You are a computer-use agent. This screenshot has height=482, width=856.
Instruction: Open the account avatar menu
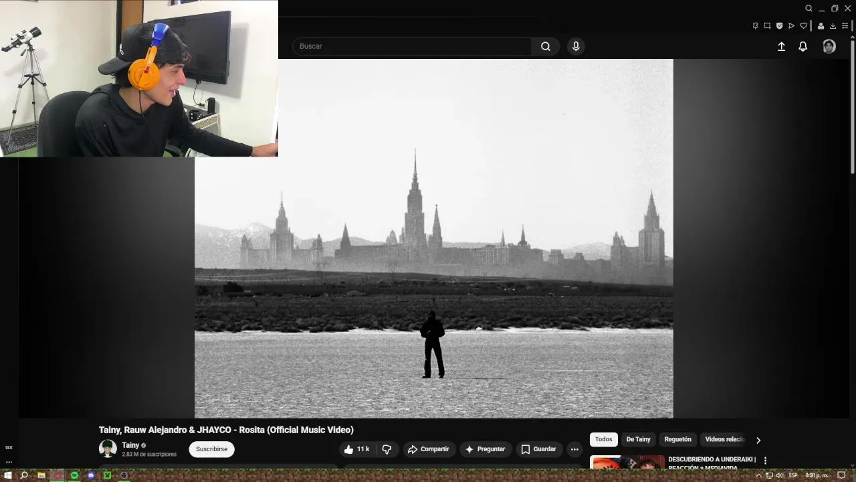(x=829, y=46)
